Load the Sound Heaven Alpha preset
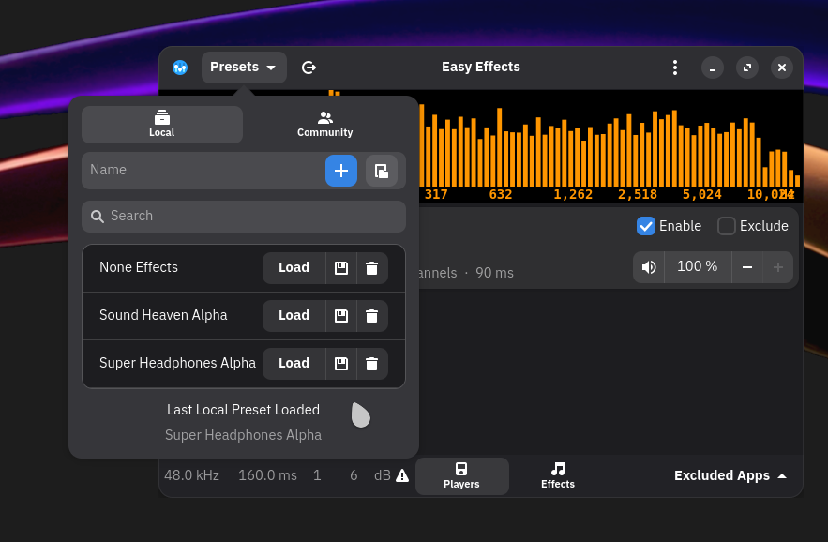The image size is (828, 542). 294,315
